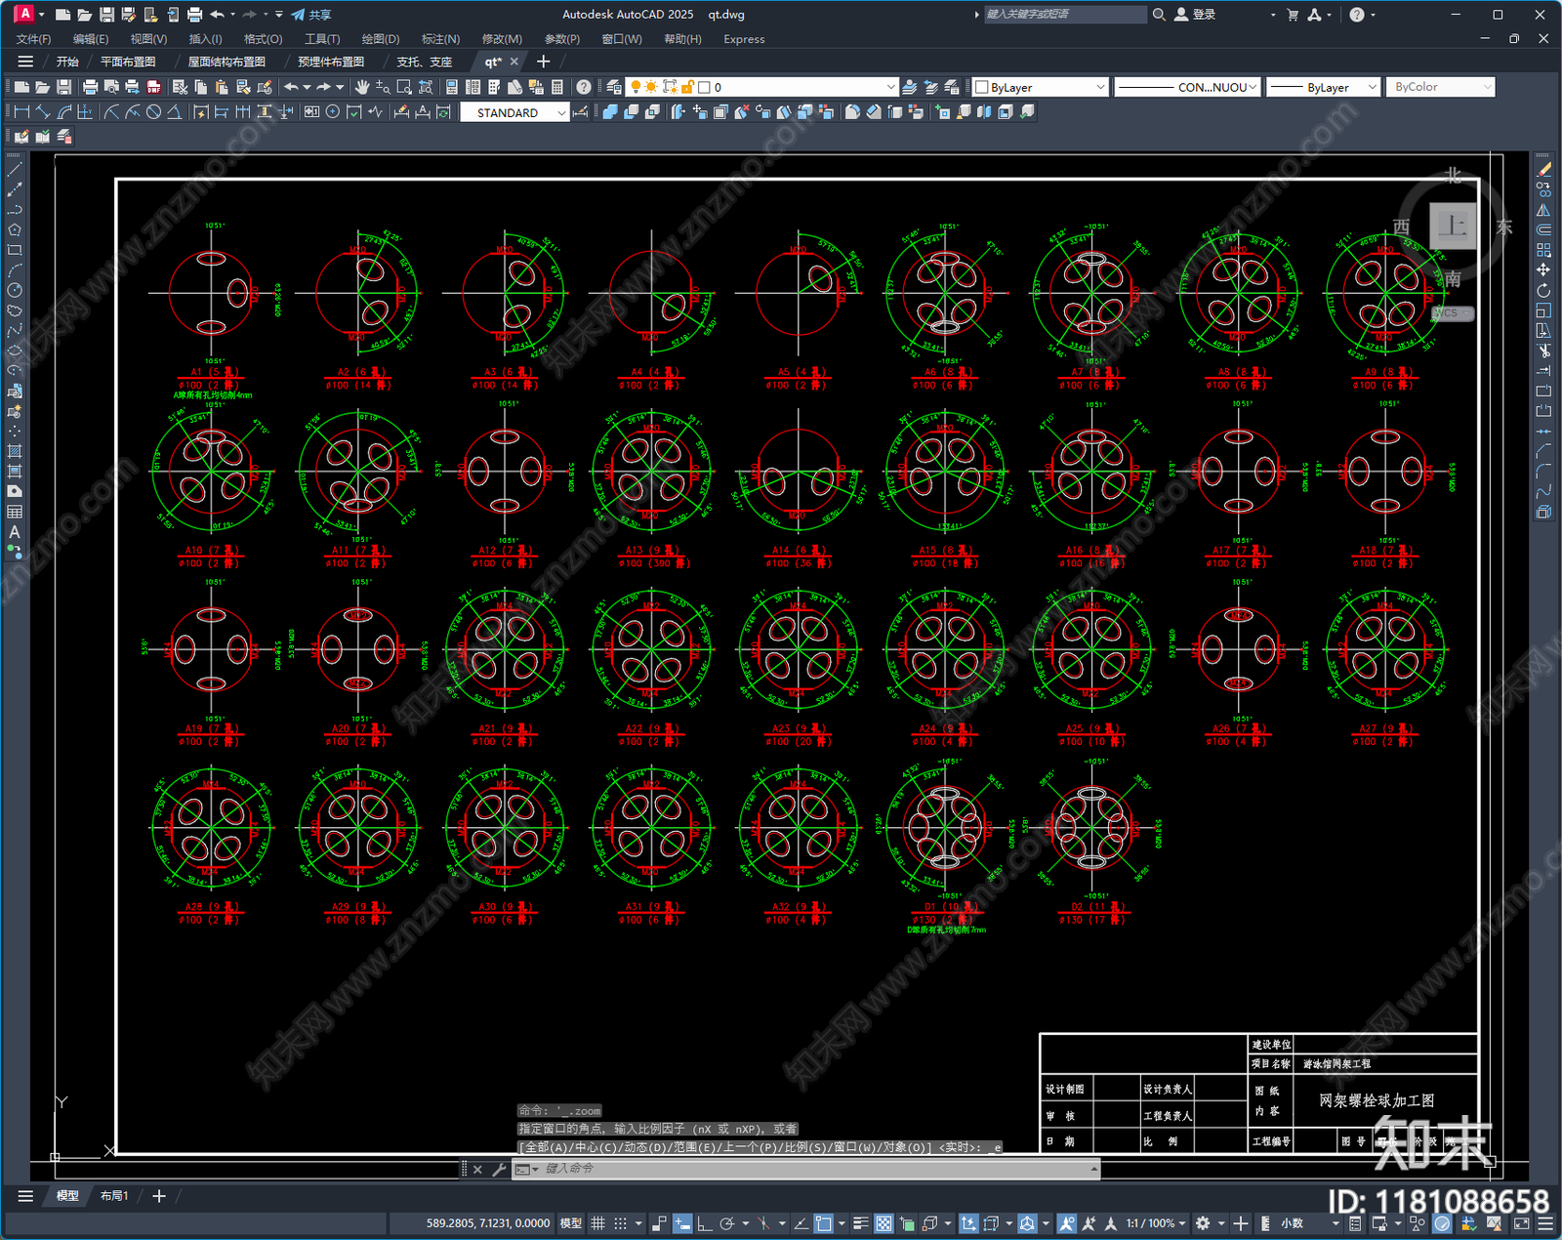Click the Help question mark toolbar icon
This screenshot has height=1240, width=1562.
[x=583, y=87]
